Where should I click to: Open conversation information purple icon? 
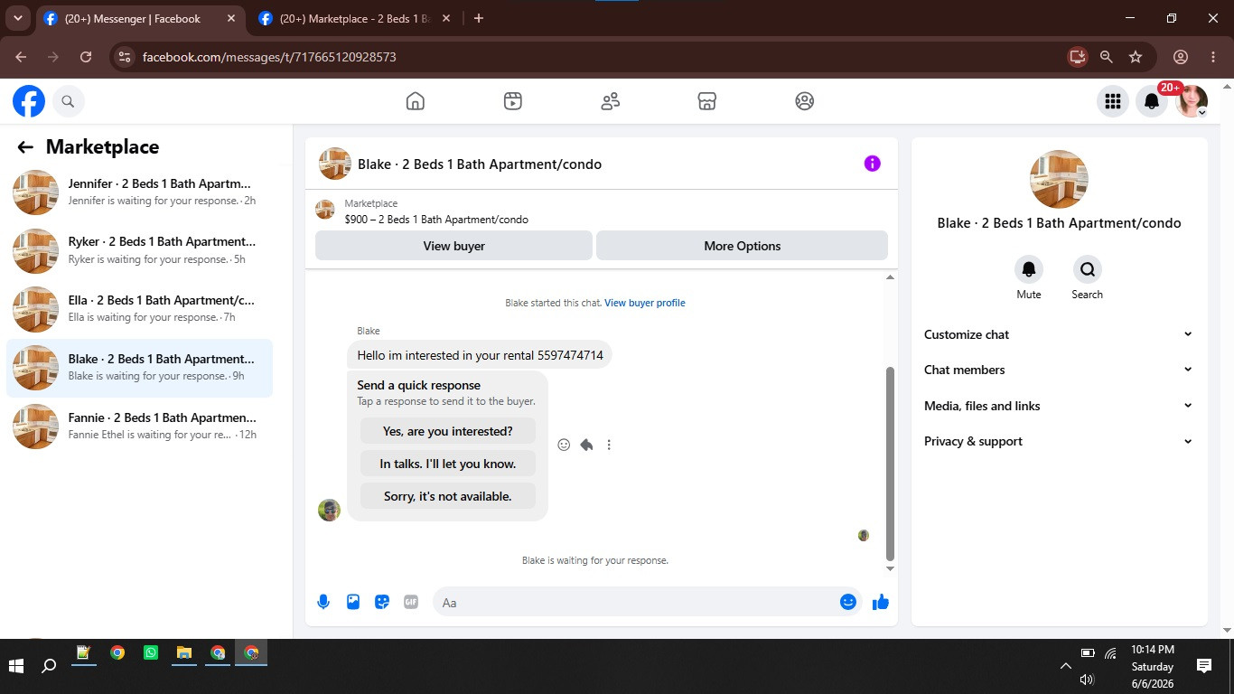pyautogui.click(x=872, y=164)
